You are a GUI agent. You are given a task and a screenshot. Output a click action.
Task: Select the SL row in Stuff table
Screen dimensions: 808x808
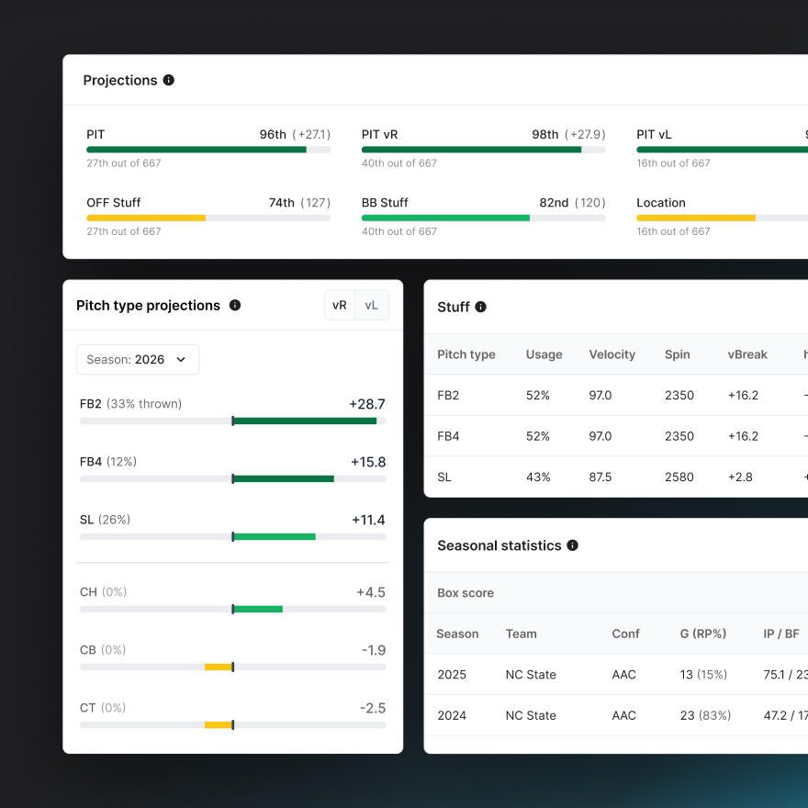point(615,477)
